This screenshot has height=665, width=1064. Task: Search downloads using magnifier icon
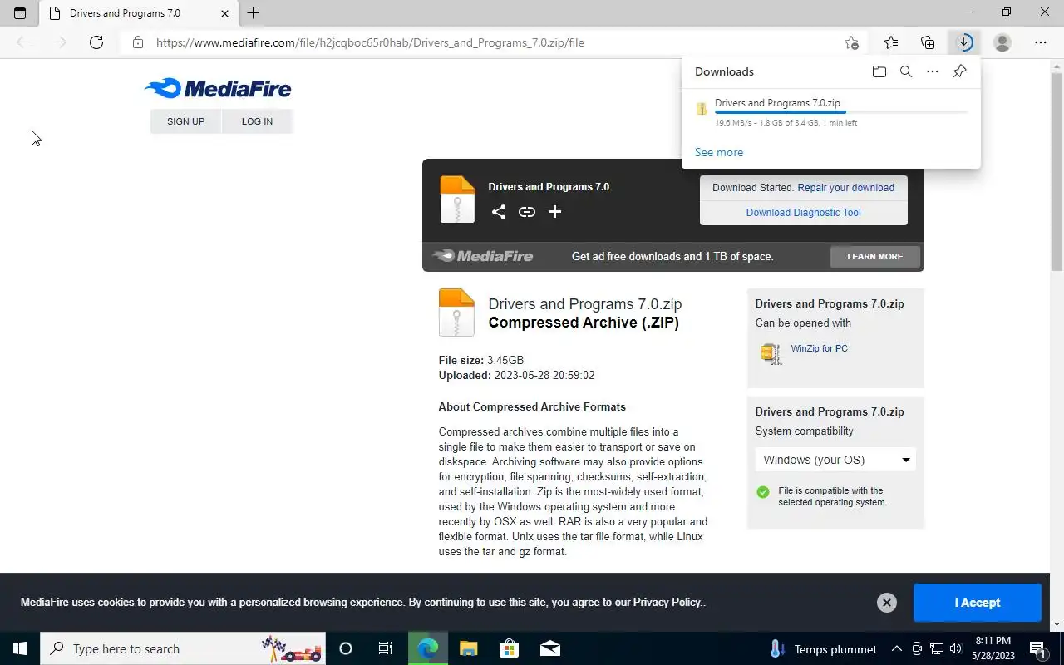pos(906,71)
